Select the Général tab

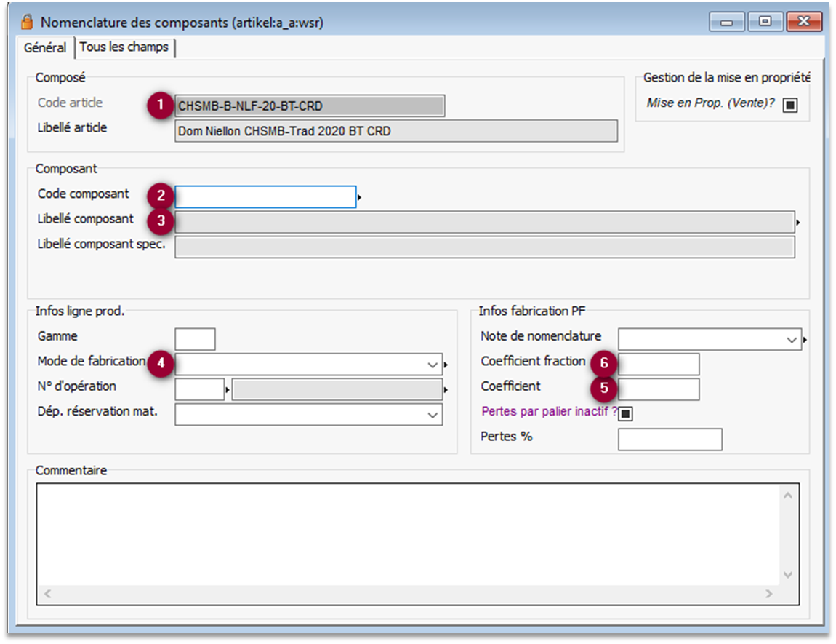(45, 48)
